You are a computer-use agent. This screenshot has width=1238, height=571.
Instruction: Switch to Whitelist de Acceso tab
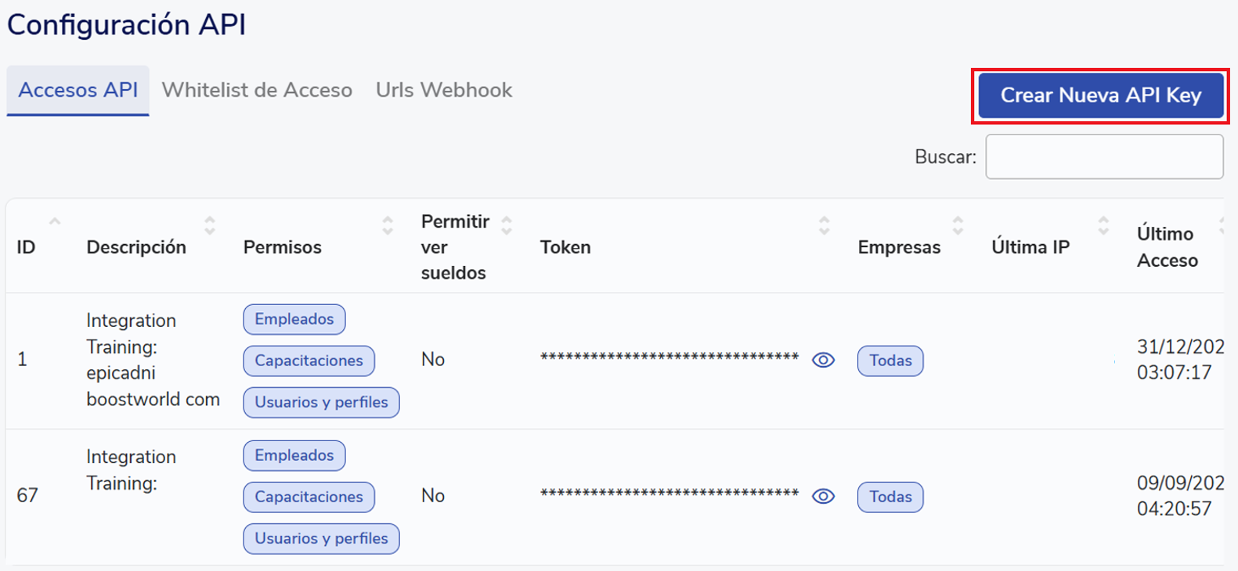(x=257, y=91)
